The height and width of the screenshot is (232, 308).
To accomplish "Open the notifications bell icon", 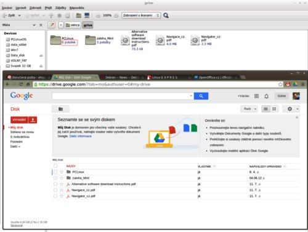I will pos(266,96).
